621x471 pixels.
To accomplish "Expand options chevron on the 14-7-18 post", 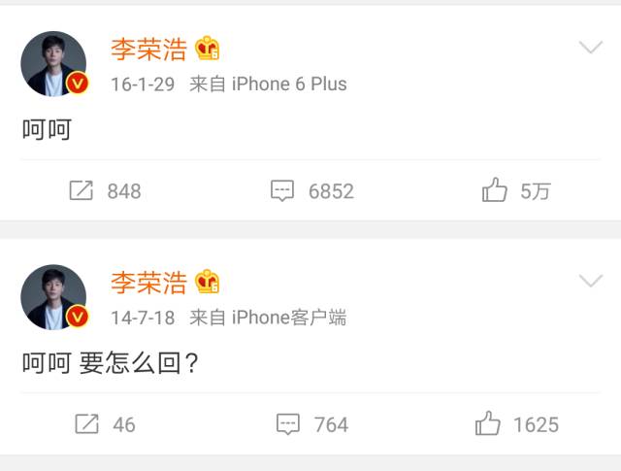I will pos(591,281).
